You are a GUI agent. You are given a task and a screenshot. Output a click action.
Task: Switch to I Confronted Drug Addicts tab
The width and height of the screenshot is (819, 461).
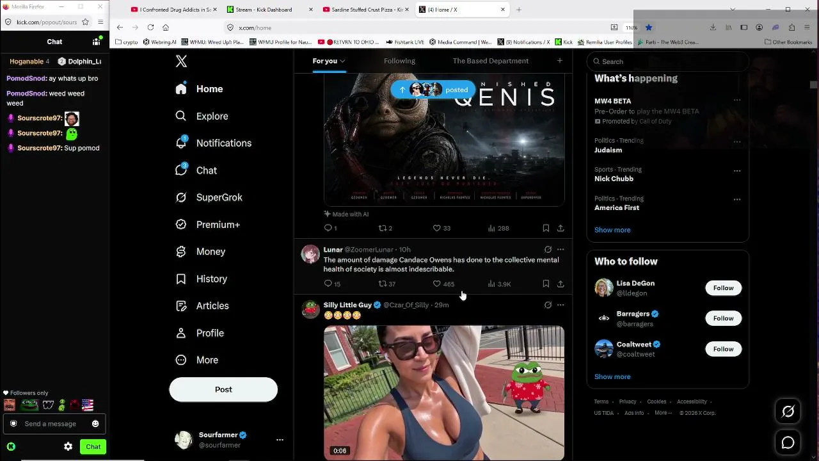coord(173,10)
